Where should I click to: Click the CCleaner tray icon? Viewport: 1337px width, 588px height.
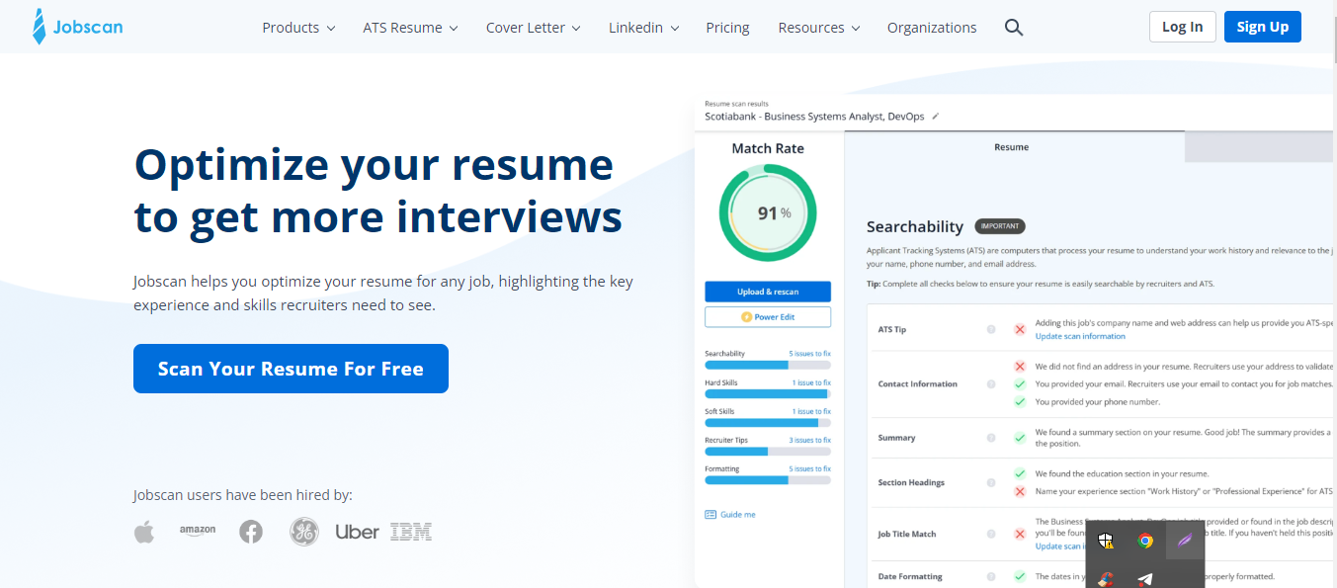(x=1107, y=580)
